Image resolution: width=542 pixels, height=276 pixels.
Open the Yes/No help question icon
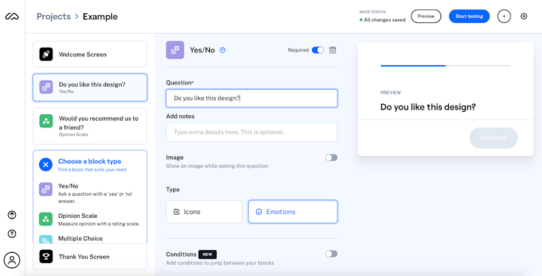pos(223,50)
